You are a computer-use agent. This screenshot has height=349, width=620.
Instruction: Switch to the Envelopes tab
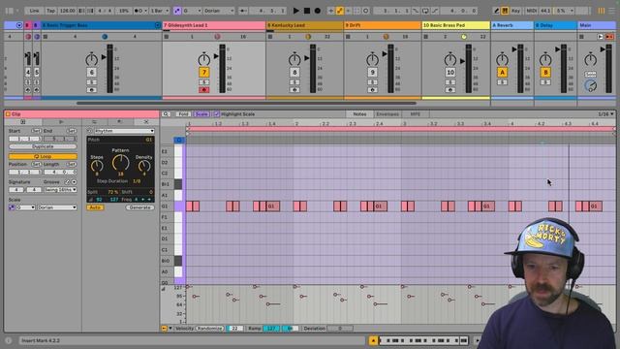(x=387, y=114)
